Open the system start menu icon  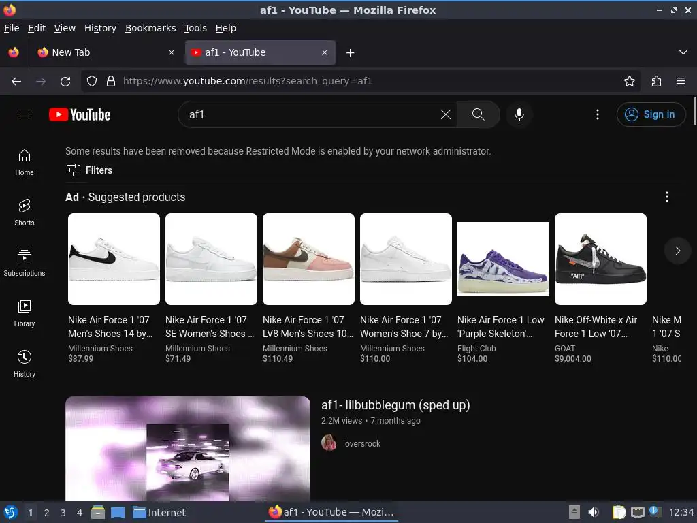11,512
